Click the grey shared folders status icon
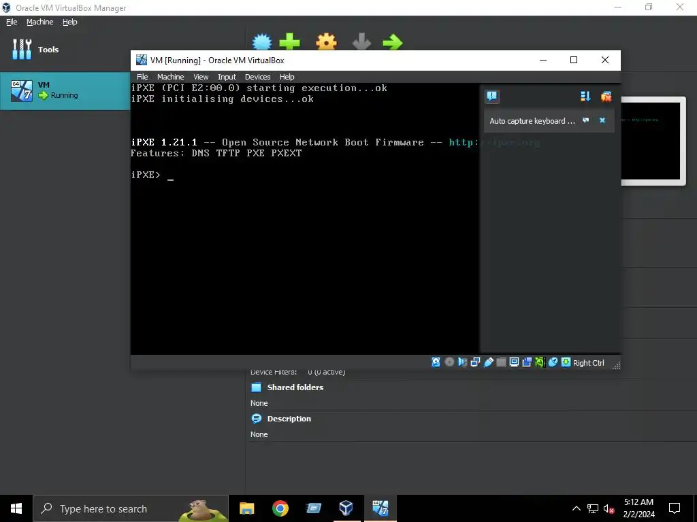Viewport: 697px width, 522px height. 501,362
